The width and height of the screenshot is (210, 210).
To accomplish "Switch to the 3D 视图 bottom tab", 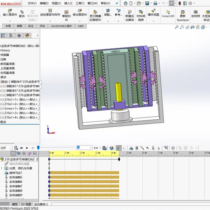I will (x=26, y=204).
